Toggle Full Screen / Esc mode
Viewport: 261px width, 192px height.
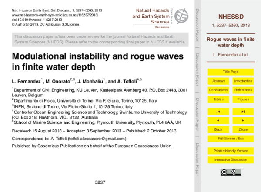(231, 139)
